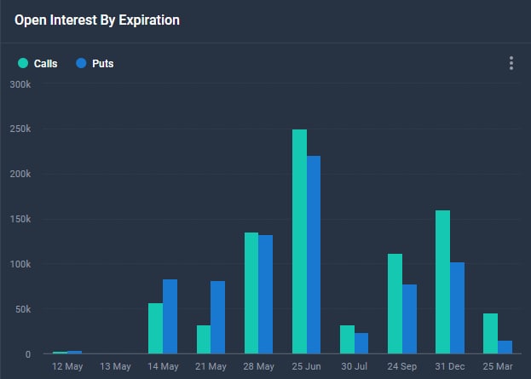Select the 21 May Puts bar
531x379 pixels.
coord(218,317)
